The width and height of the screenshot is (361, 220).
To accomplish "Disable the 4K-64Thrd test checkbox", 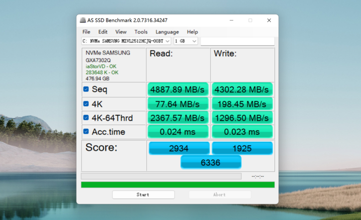I will (86, 118).
